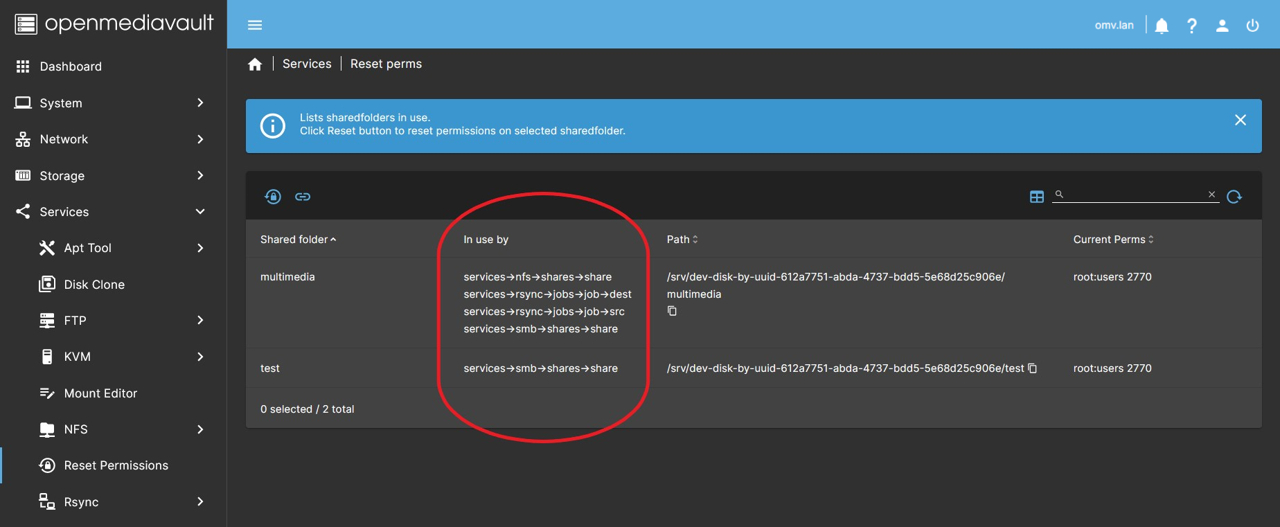Click the chain link toolbar icon
The width and height of the screenshot is (1280, 527).
click(303, 197)
